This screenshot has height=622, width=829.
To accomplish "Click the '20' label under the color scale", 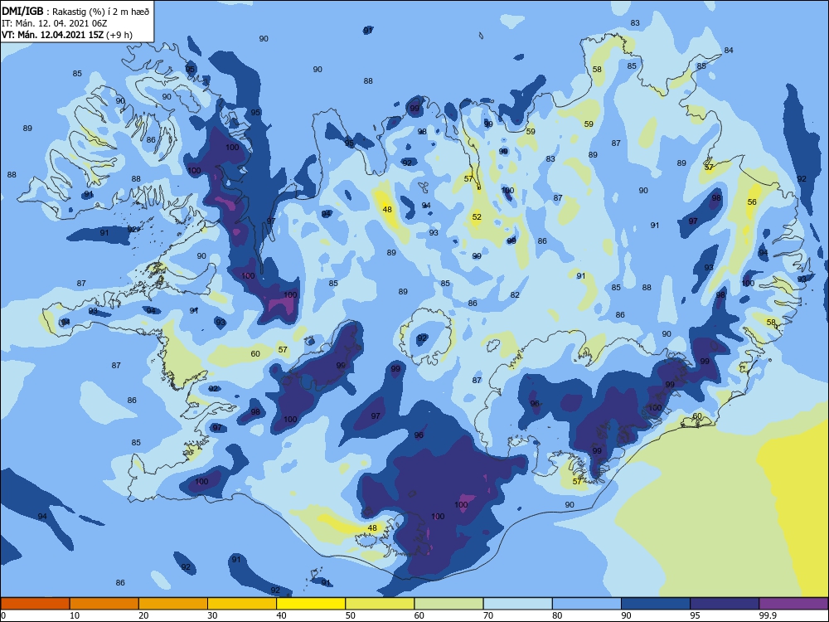I will pyautogui.click(x=143, y=615).
